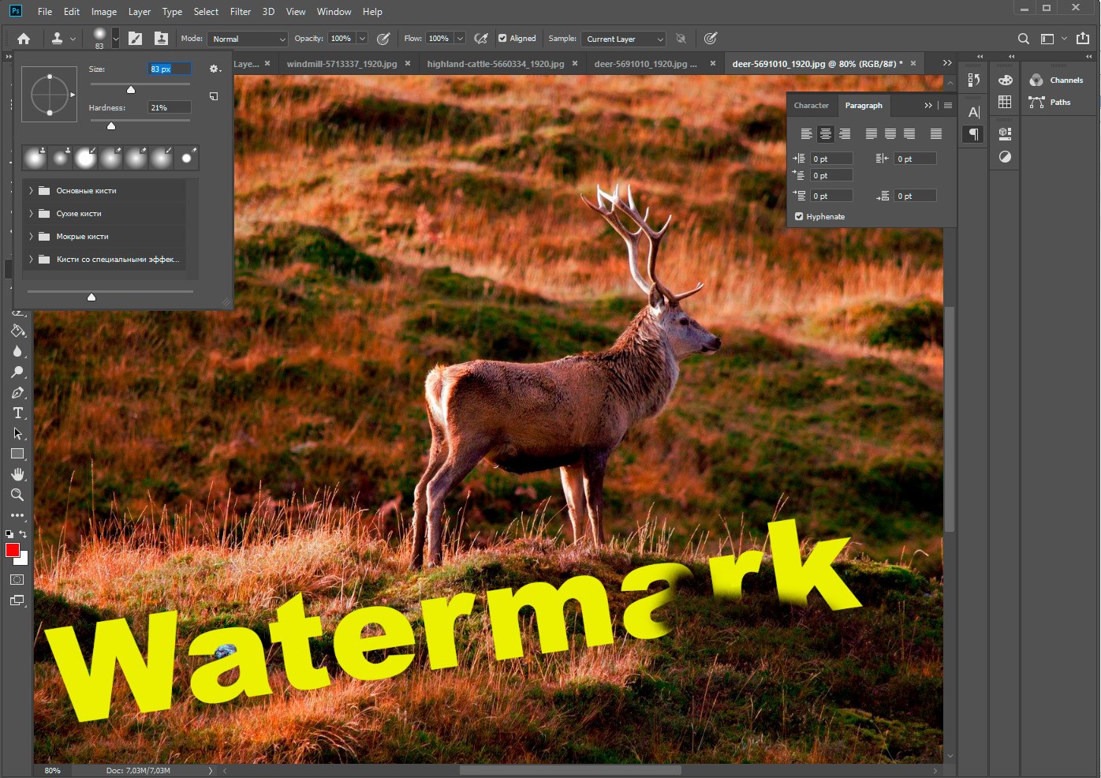Adjust brush thumbnail size slider at bottom
Viewport: 1101px width, 778px height.
tap(91, 297)
